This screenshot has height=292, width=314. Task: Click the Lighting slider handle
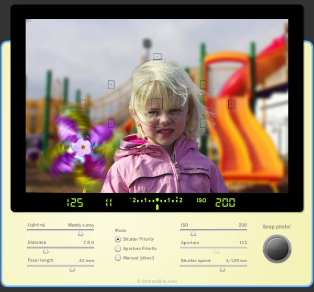pos(81,233)
